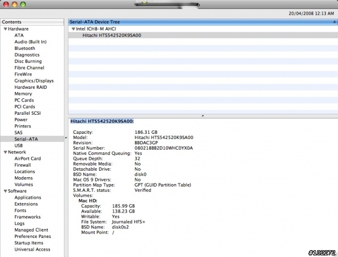Click the serial number 080218BB2D10WHC0YX0A

(164, 148)
